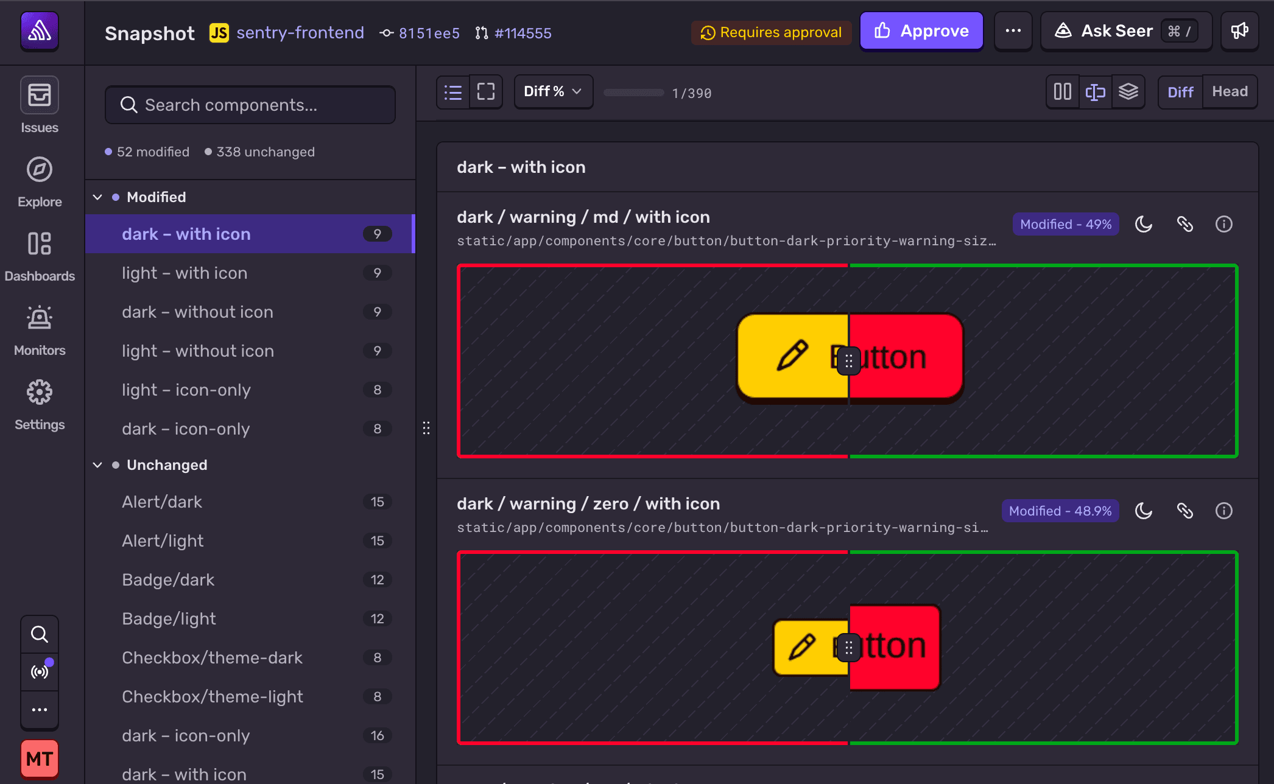The height and width of the screenshot is (784, 1274).
Task: Show info for dark / warning / zero snapshot
Action: click(1223, 511)
